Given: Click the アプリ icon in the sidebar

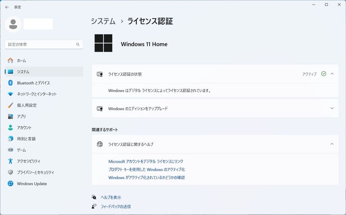Looking at the screenshot, I should point(11,116).
